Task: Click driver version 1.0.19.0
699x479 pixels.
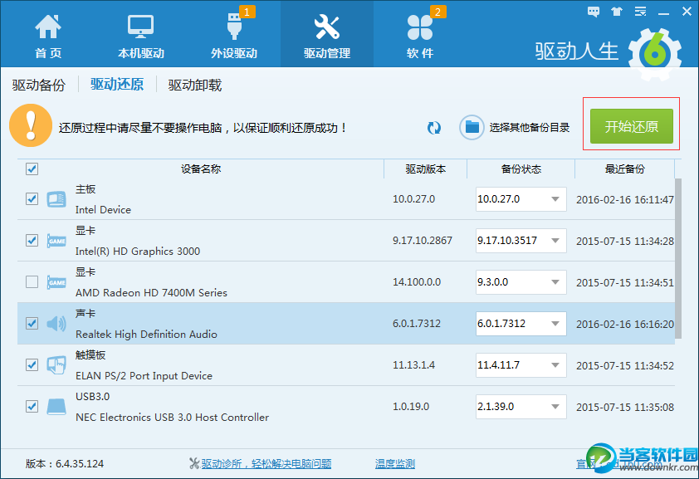Action: (x=411, y=407)
